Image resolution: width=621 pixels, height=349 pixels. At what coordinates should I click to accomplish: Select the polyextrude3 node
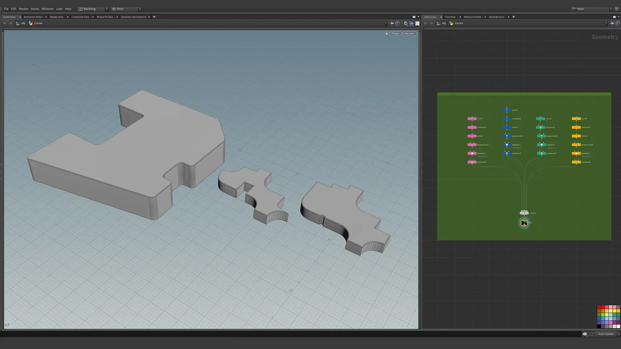(x=542, y=136)
